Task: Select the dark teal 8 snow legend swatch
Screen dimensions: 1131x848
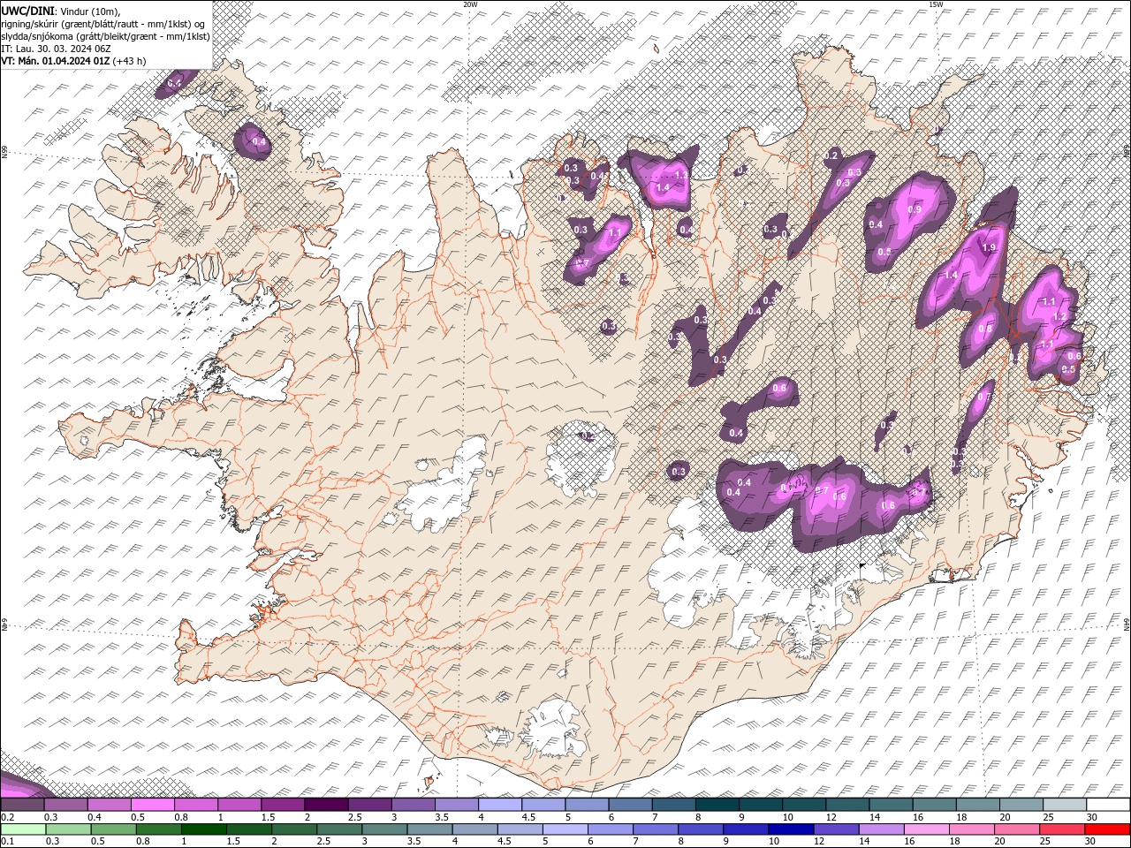Action: pos(717,805)
